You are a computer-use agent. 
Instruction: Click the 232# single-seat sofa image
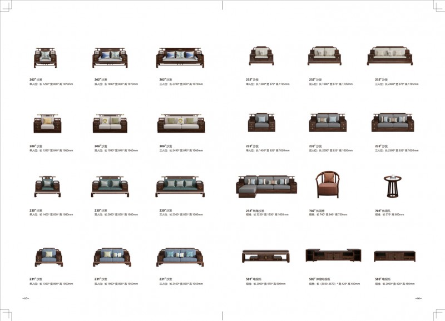261,56
